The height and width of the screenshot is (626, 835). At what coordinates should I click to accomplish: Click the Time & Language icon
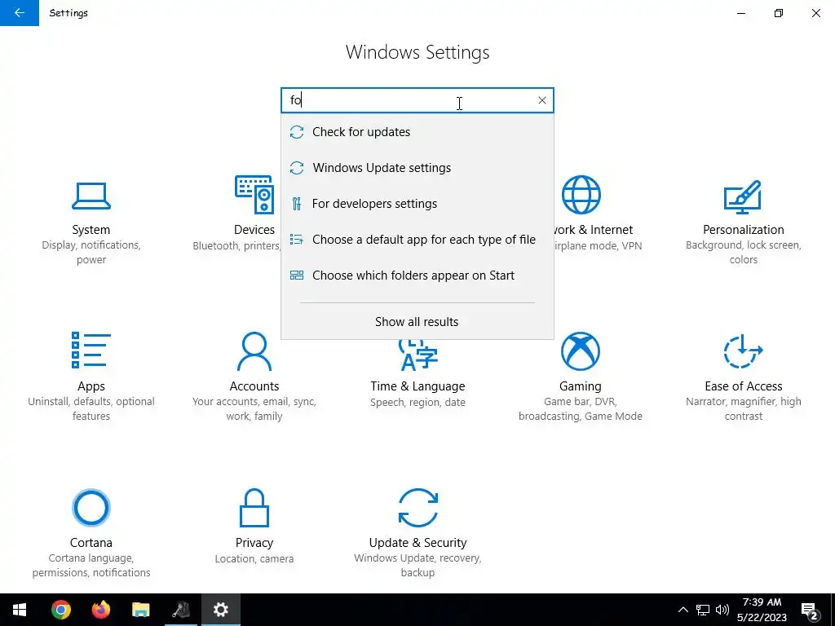click(x=418, y=355)
